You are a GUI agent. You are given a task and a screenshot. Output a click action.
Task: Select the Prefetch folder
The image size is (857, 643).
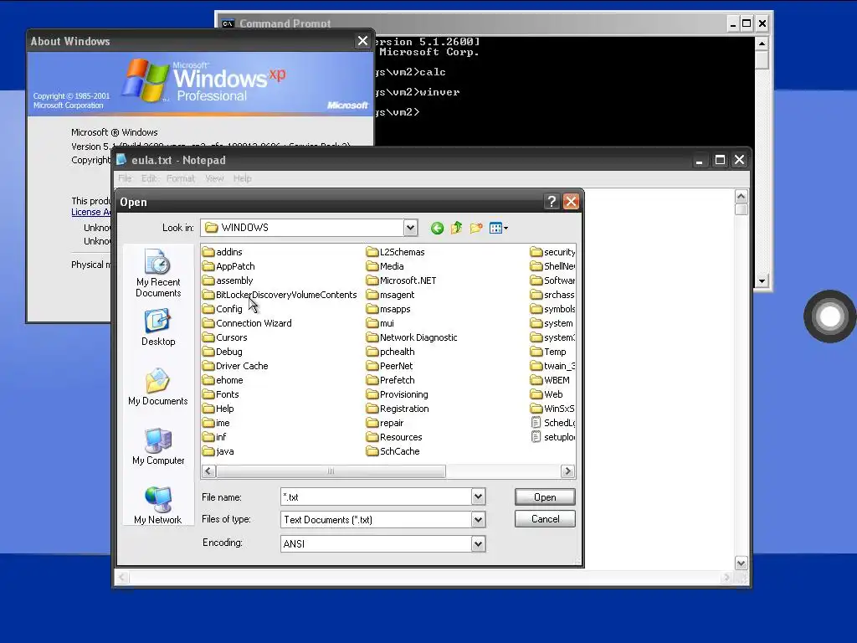(x=391, y=380)
